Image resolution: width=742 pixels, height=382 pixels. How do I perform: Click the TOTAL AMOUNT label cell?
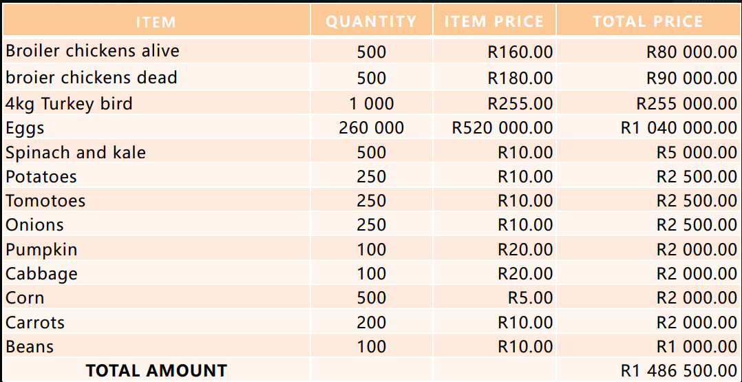click(x=156, y=370)
